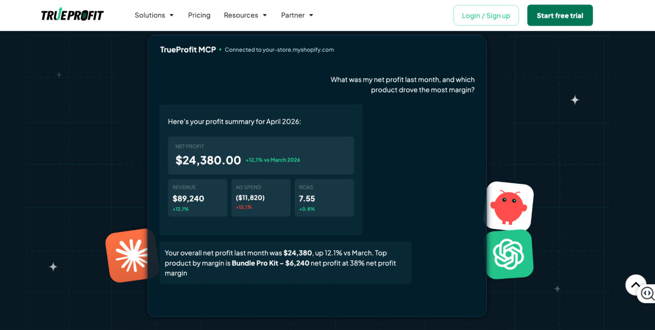Click 'Here's your profit summary for April 2026'

pyautogui.click(x=235, y=122)
